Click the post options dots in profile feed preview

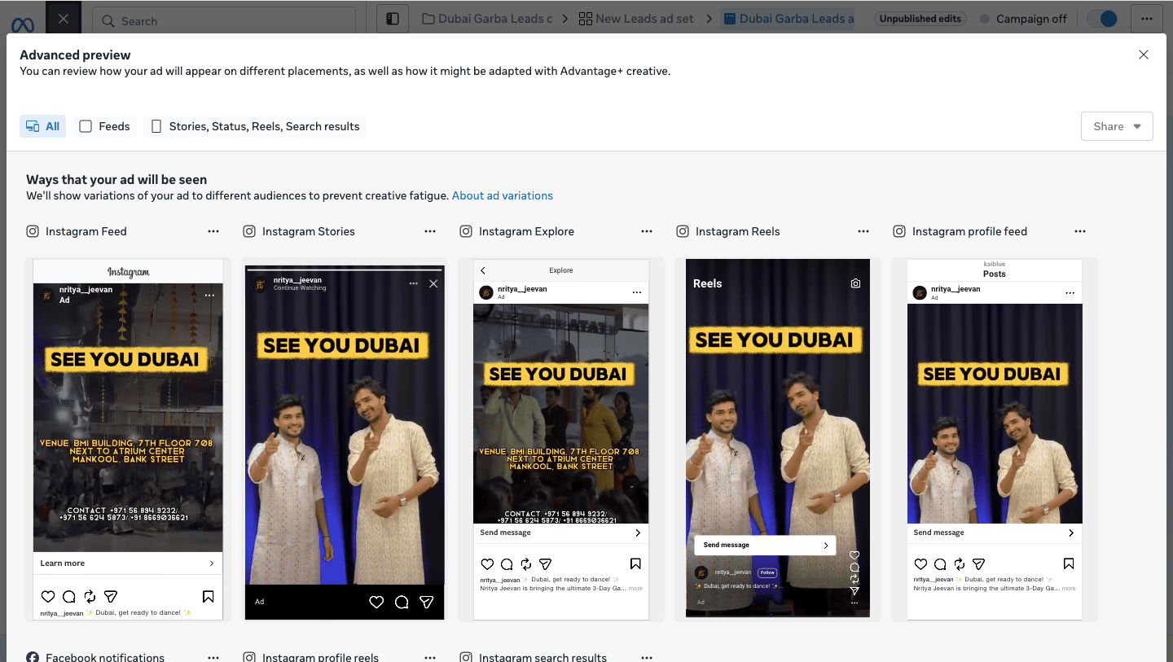coord(1070,292)
